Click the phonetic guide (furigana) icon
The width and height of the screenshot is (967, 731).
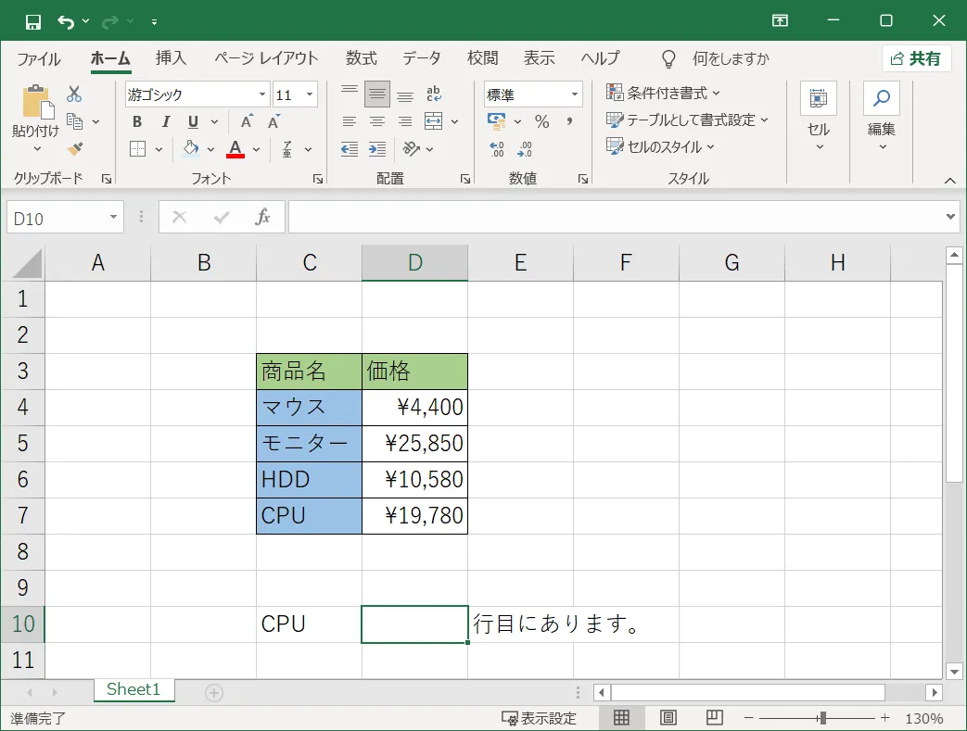pyautogui.click(x=287, y=148)
